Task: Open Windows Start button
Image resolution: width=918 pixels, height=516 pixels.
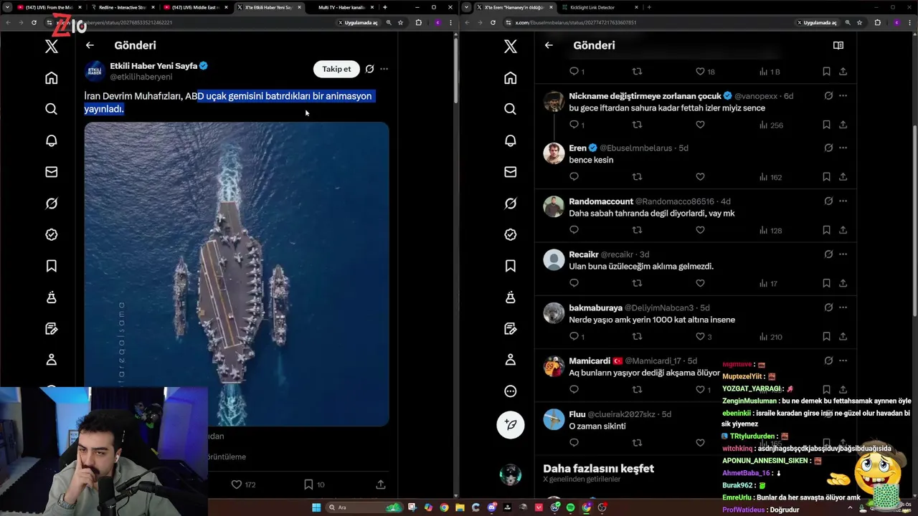Action: 316,507
